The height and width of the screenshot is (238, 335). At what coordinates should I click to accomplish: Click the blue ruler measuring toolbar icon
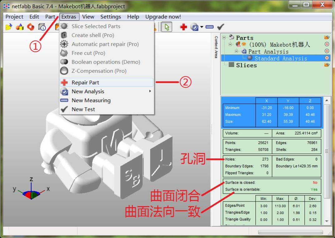pyautogui.click(x=209, y=27)
